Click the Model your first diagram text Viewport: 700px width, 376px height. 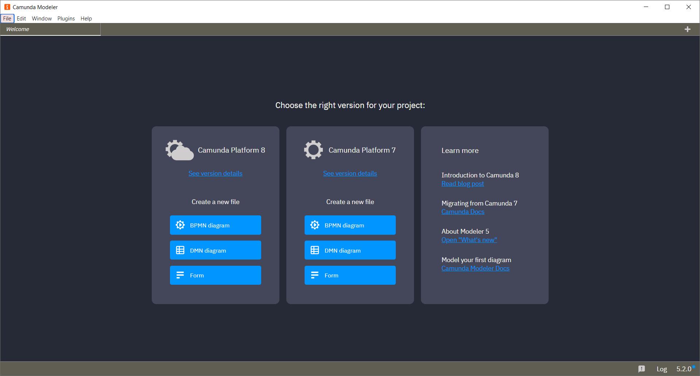[476, 260]
